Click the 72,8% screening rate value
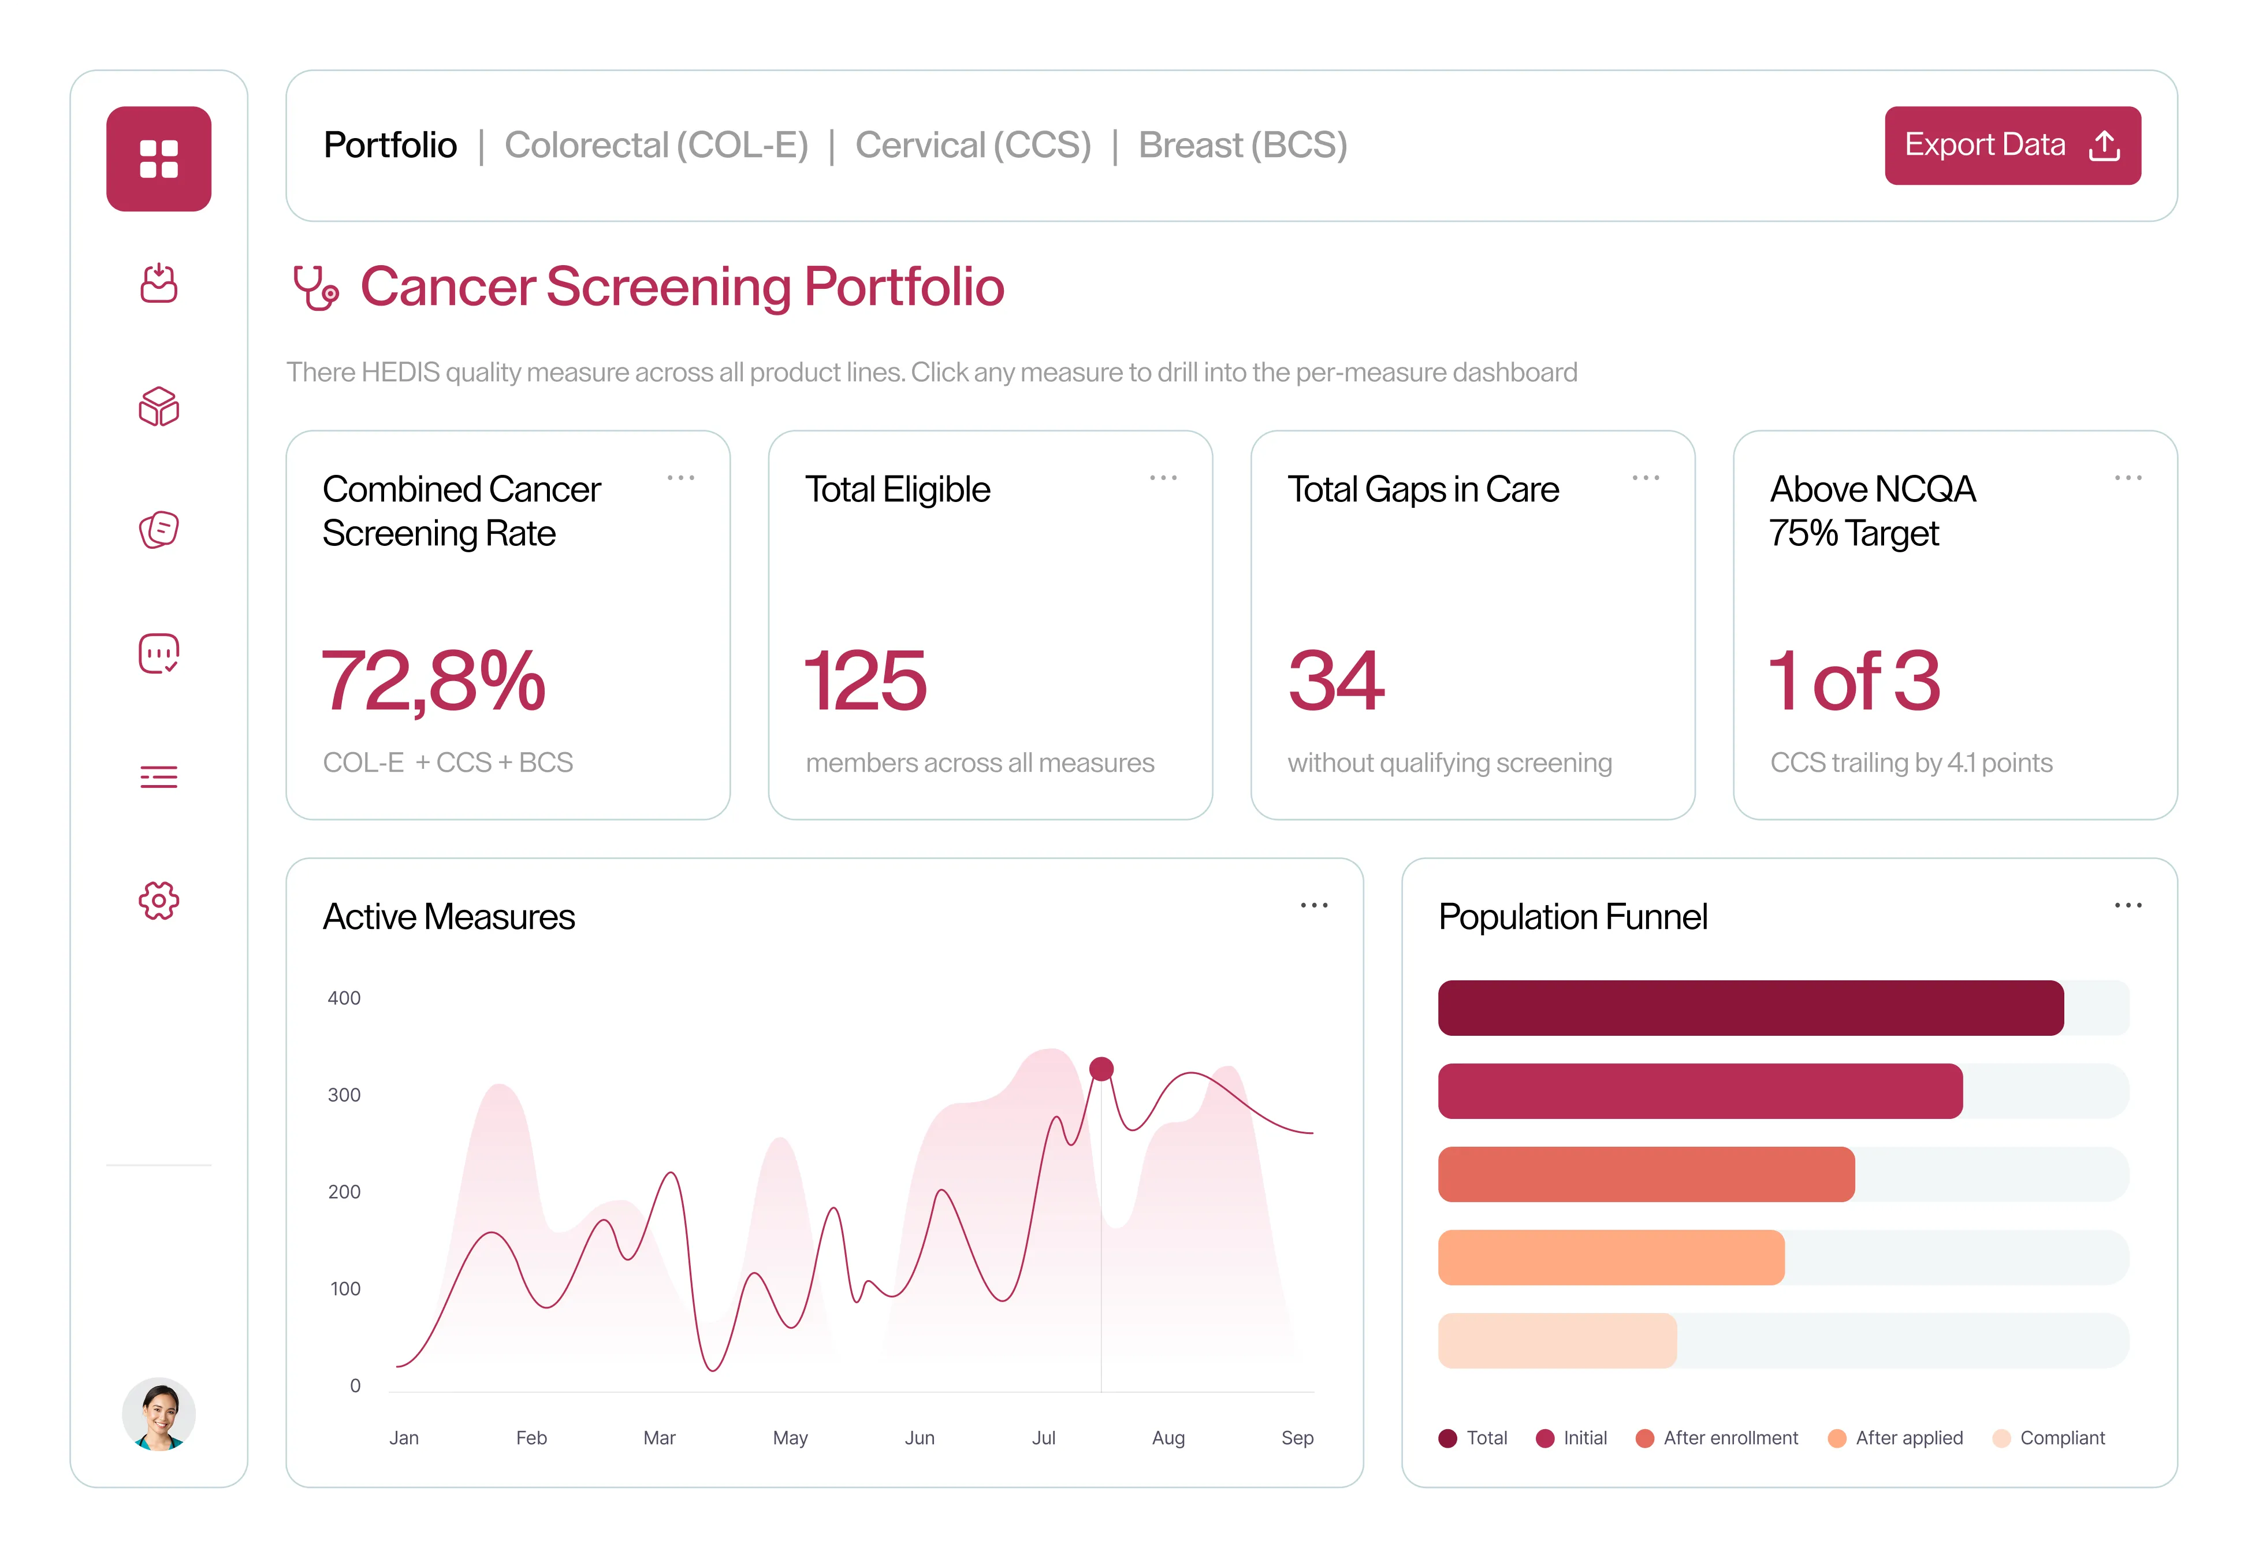The height and width of the screenshot is (1558, 2248). 433,682
